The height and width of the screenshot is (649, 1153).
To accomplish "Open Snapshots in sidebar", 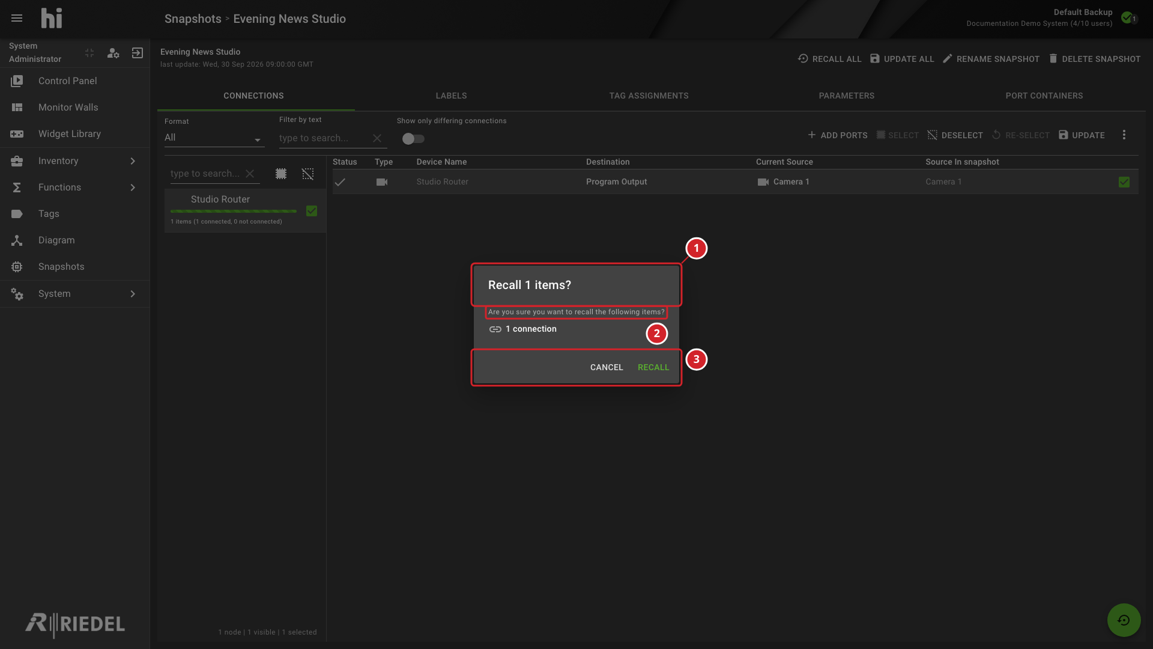I will point(75,266).
